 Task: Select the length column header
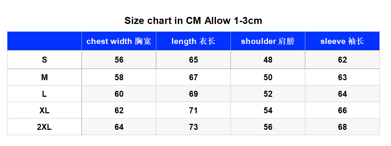coord(194,41)
